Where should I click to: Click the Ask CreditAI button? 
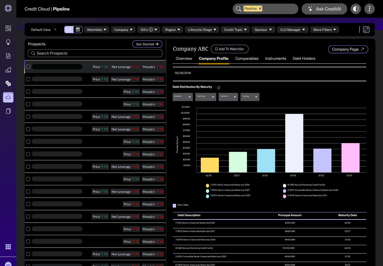click(x=324, y=9)
